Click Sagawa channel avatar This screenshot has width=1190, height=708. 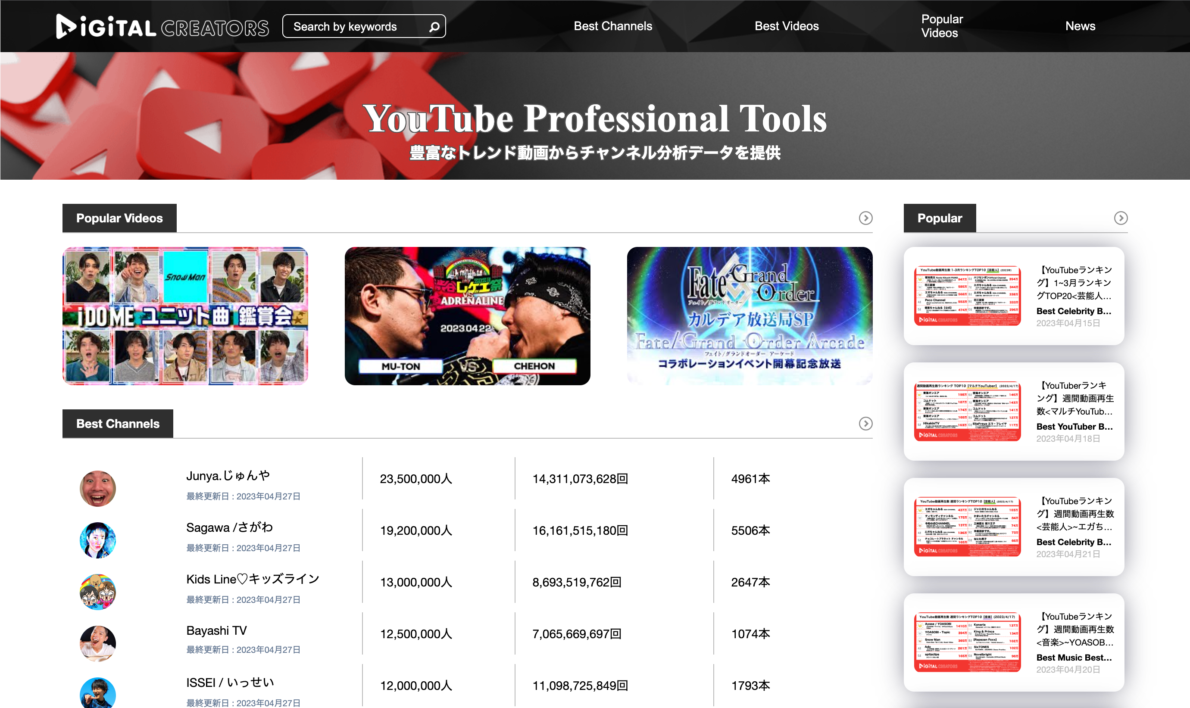pos(97,540)
